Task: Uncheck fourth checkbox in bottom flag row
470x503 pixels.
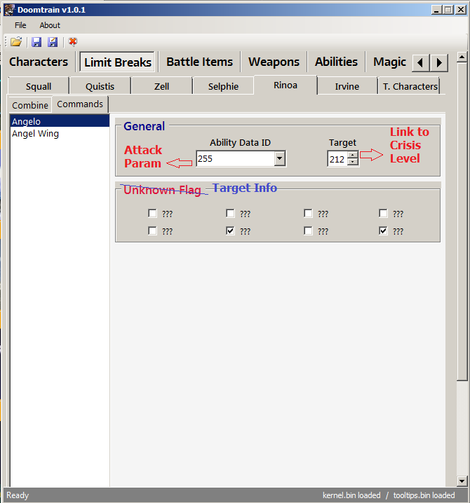Action: [x=383, y=230]
